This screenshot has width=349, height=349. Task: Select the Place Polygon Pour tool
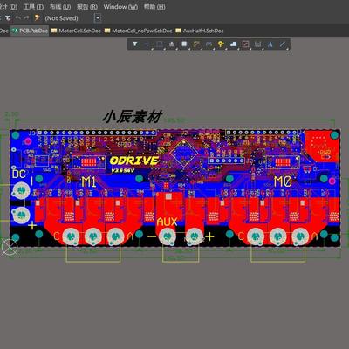[233, 44]
